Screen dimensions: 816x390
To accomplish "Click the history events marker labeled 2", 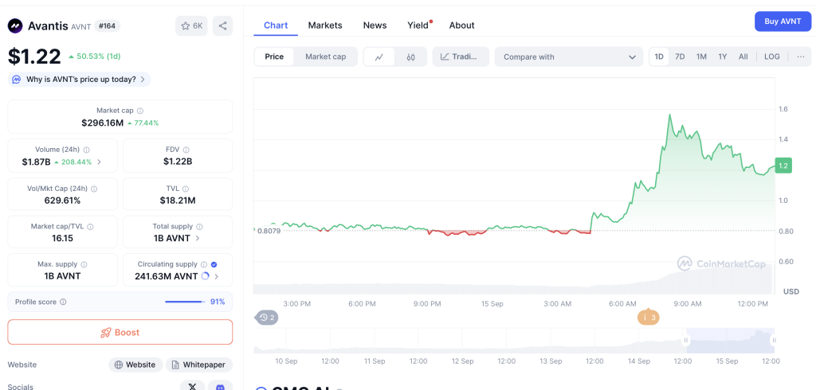I will tap(266, 318).
